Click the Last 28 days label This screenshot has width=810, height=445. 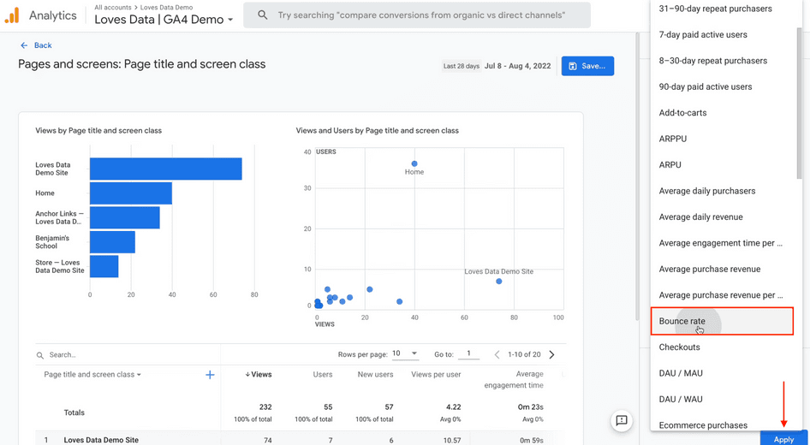tap(462, 66)
